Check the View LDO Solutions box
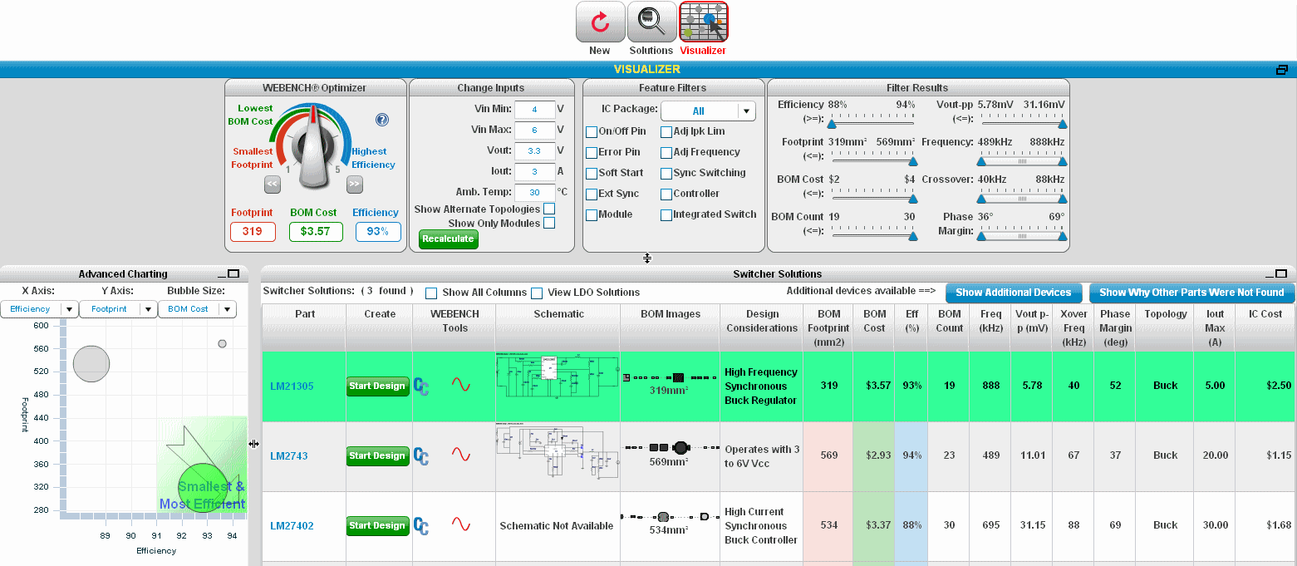 click(537, 293)
